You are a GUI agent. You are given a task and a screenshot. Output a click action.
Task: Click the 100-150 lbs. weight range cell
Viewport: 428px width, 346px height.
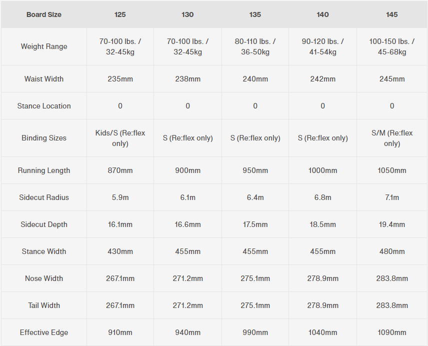[392, 46]
